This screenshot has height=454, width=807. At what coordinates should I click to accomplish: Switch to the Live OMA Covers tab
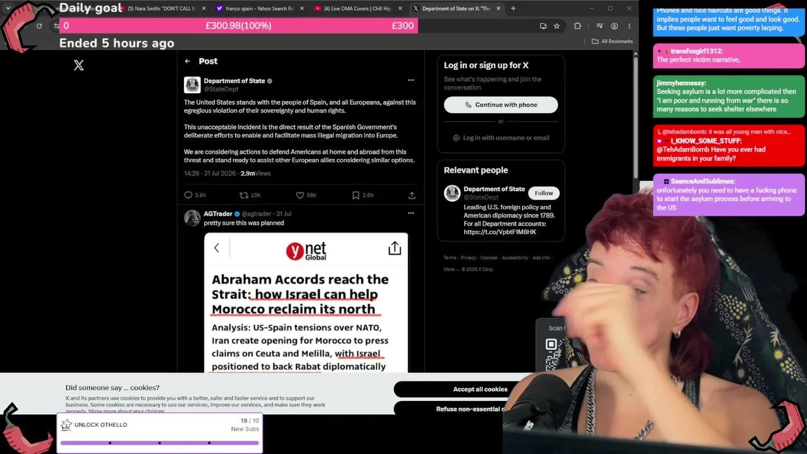(x=356, y=8)
